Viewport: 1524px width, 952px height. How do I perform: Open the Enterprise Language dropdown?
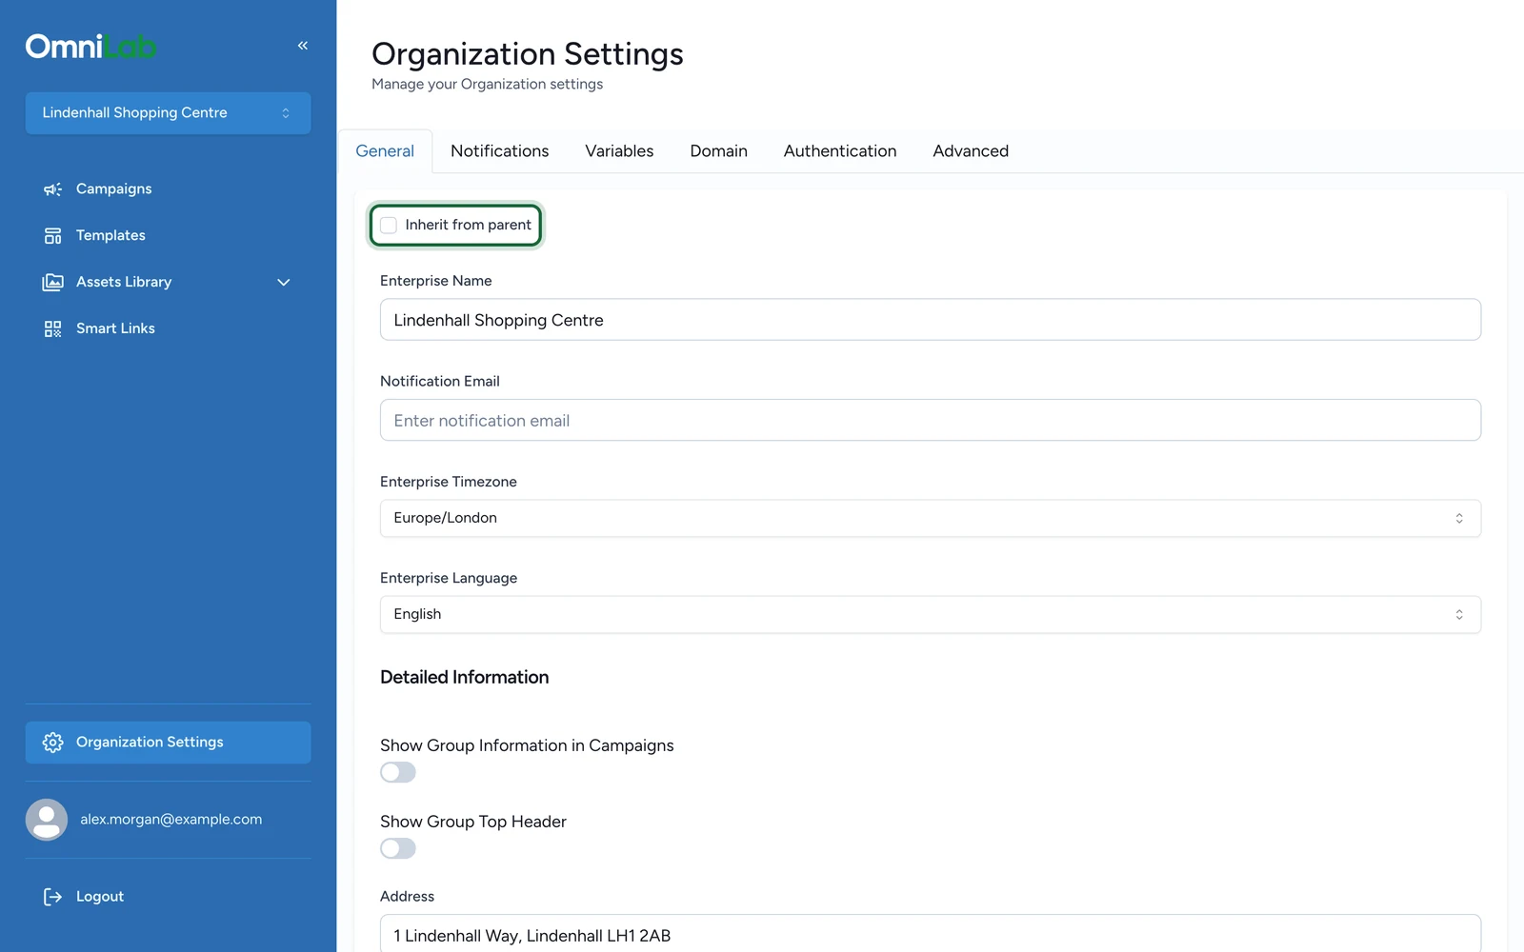(x=930, y=615)
